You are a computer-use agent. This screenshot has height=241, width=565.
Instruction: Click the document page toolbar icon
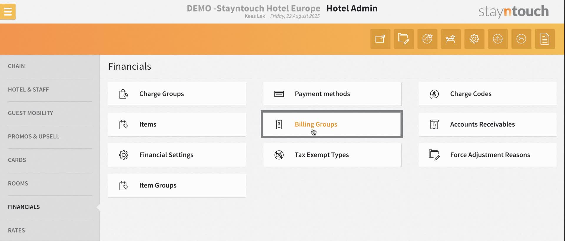pyautogui.click(x=545, y=39)
